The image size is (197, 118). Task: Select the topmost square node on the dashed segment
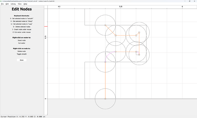(x=139, y=32)
